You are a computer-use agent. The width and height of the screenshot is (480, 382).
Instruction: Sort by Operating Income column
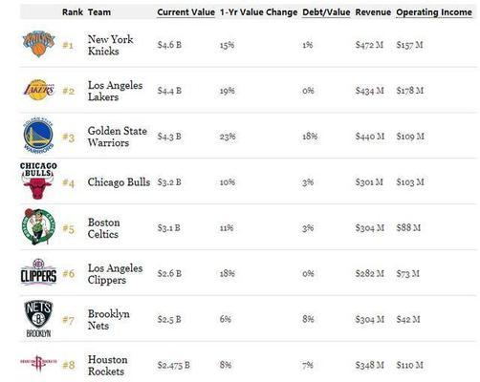point(434,12)
